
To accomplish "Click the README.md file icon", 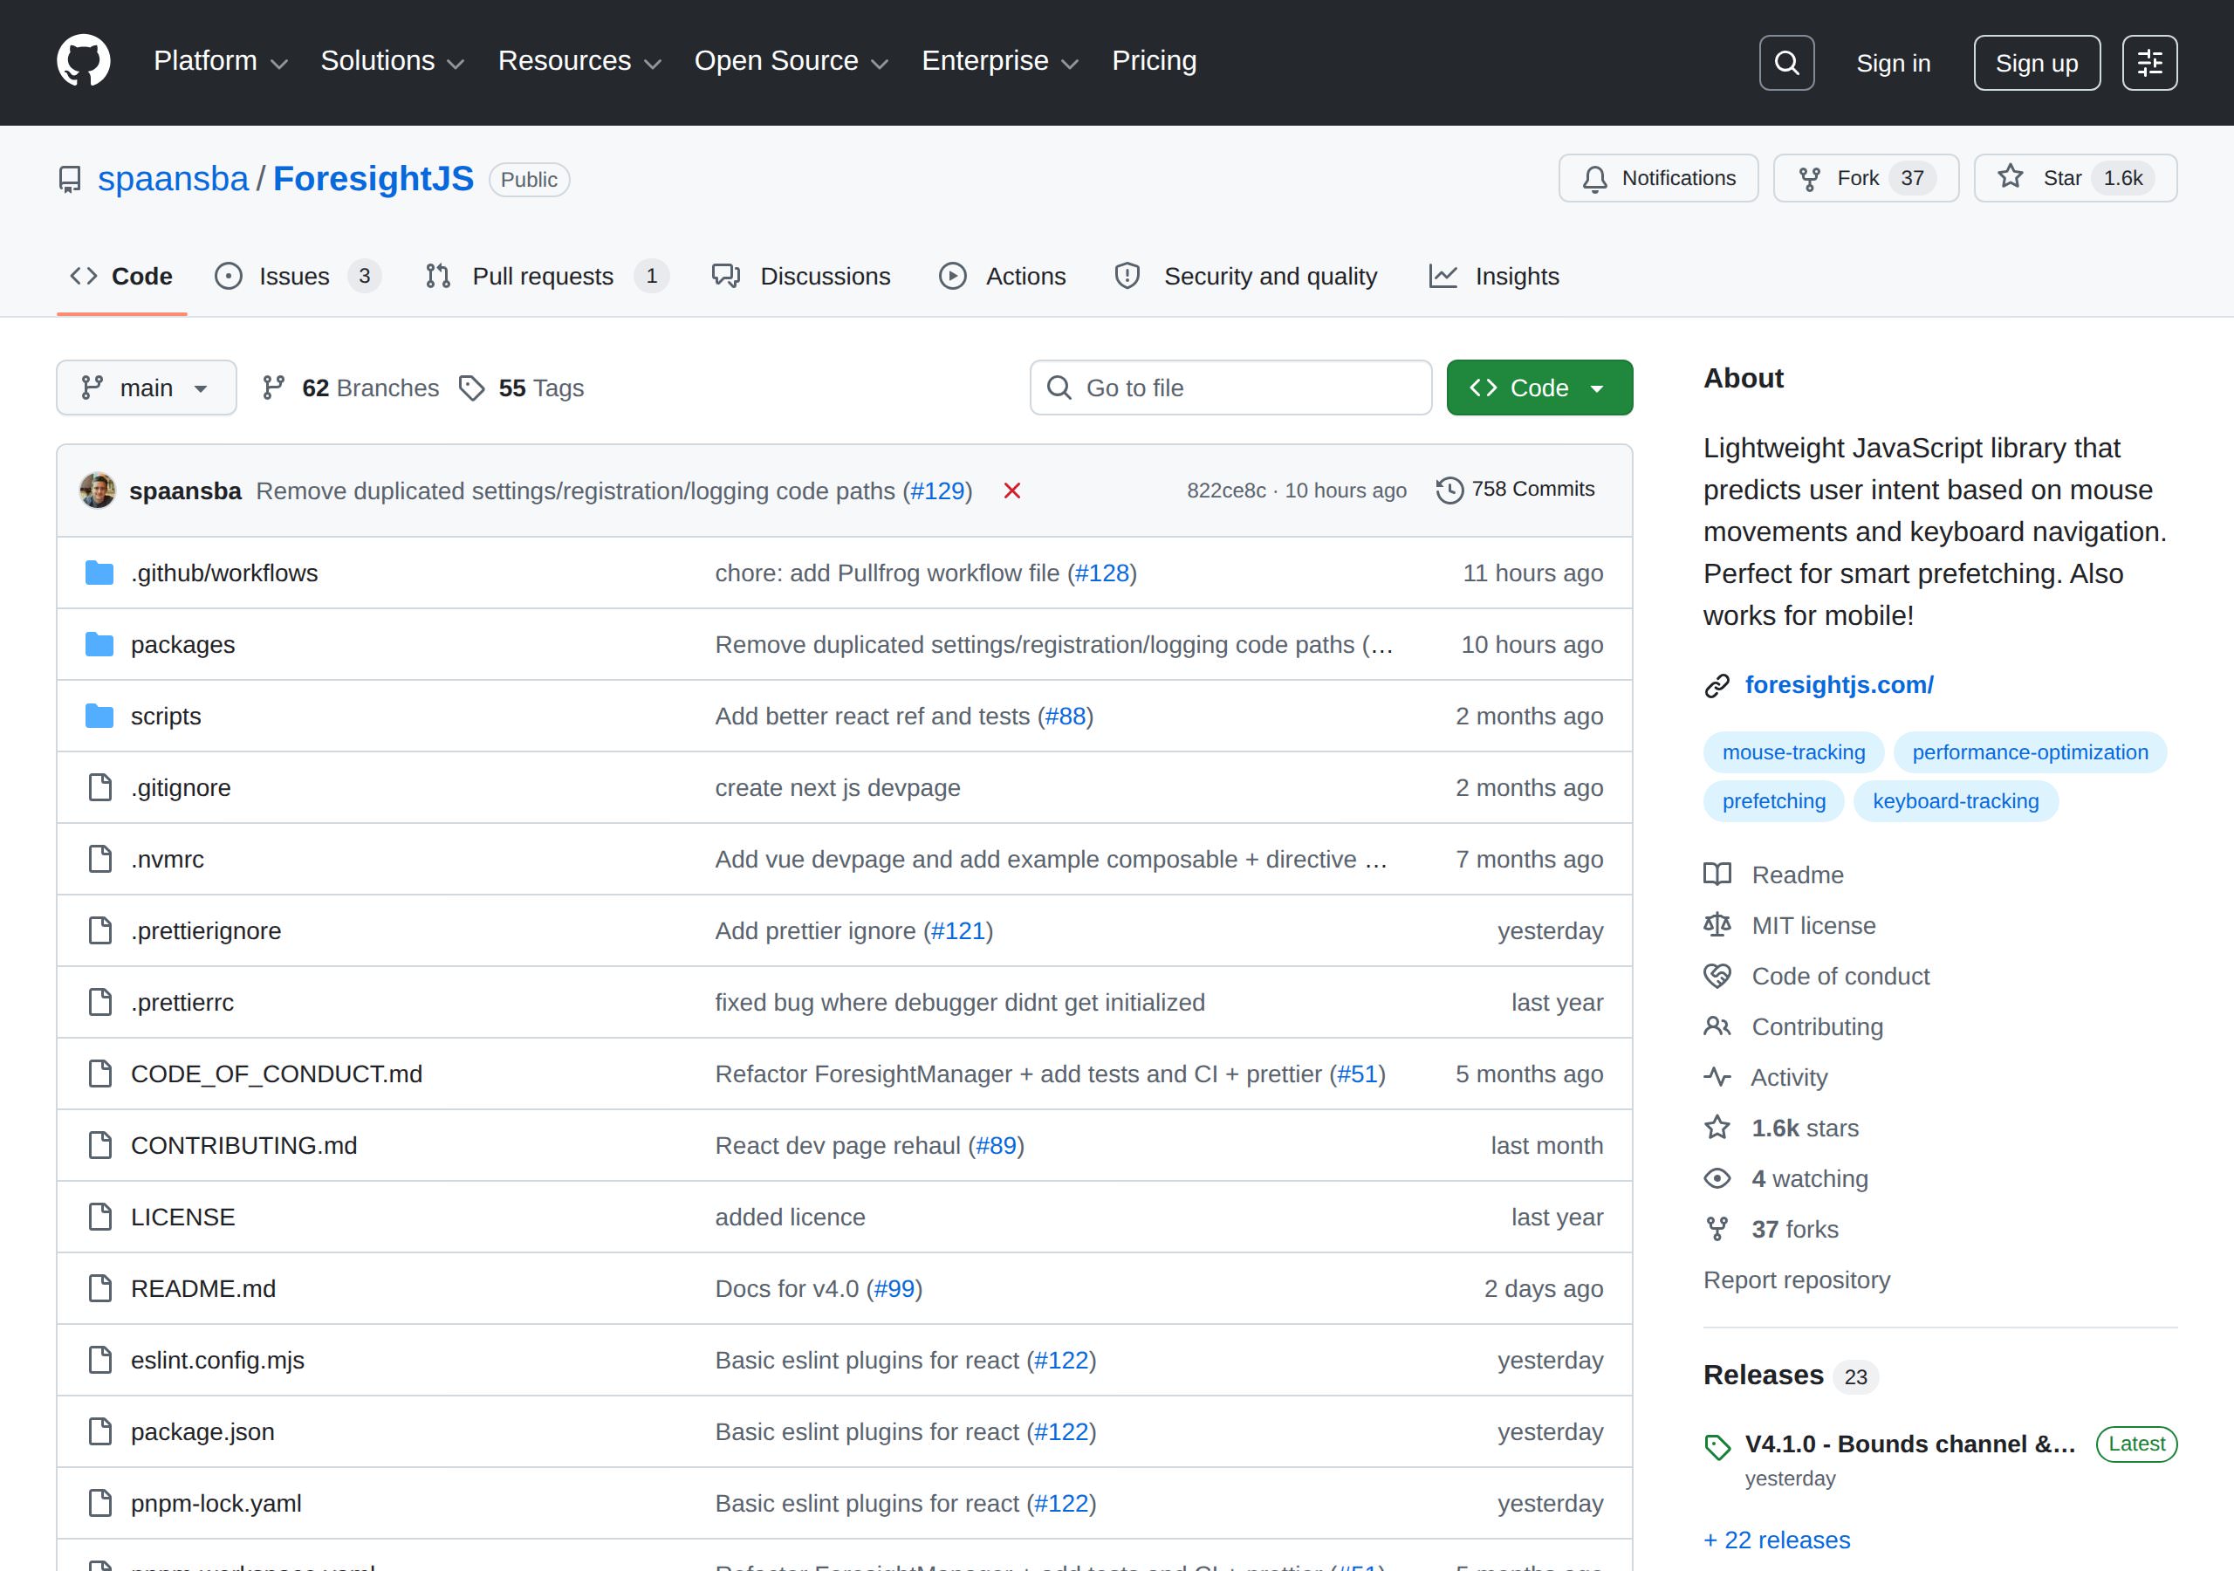I will [100, 1287].
